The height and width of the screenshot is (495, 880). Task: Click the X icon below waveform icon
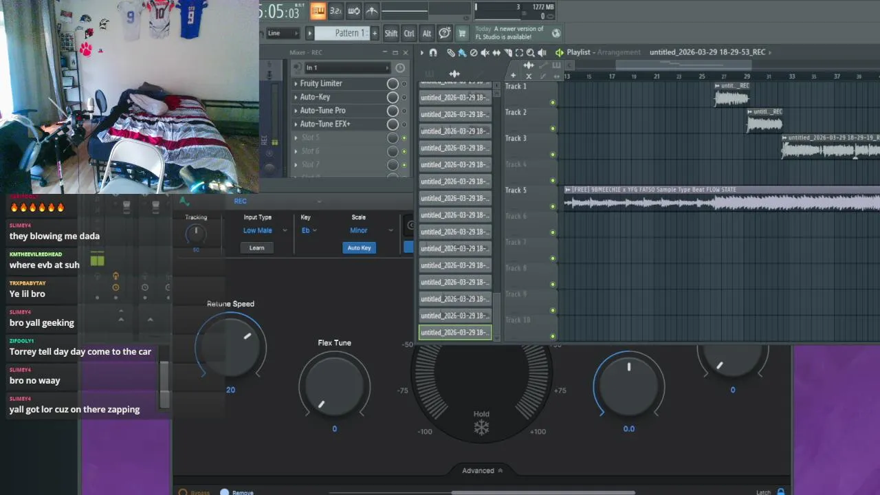point(529,76)
